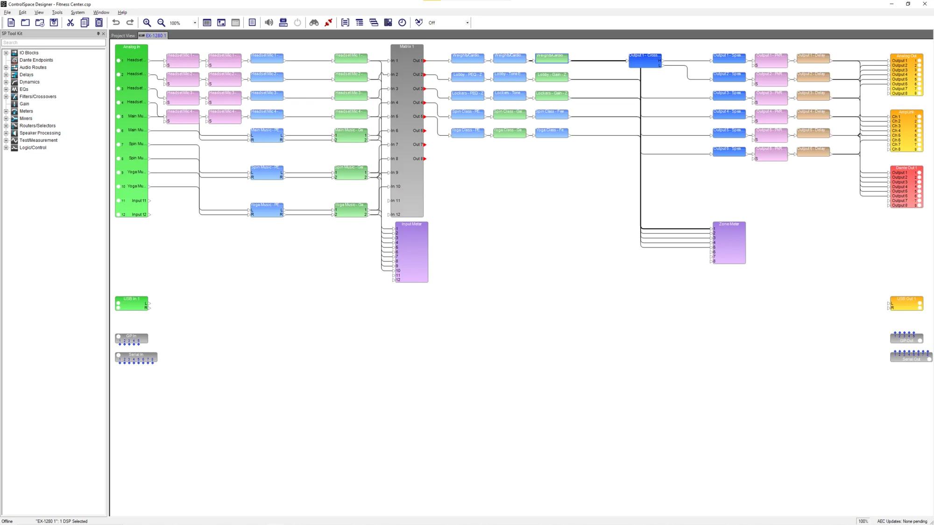Open the File menu
This screenshot has height=525, width=934.
click(x=7, y=13)
